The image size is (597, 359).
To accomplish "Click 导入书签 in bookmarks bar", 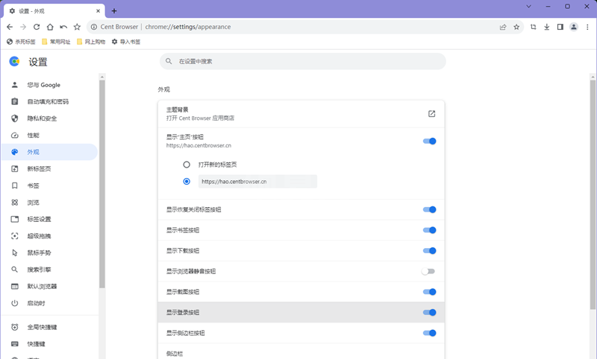I will coord(126,42).
